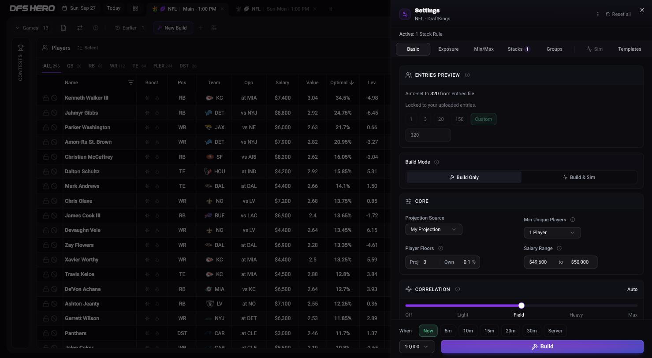Click the trophy icon above Contests
The width and height of the screenshot is (652, 358).
20,48
